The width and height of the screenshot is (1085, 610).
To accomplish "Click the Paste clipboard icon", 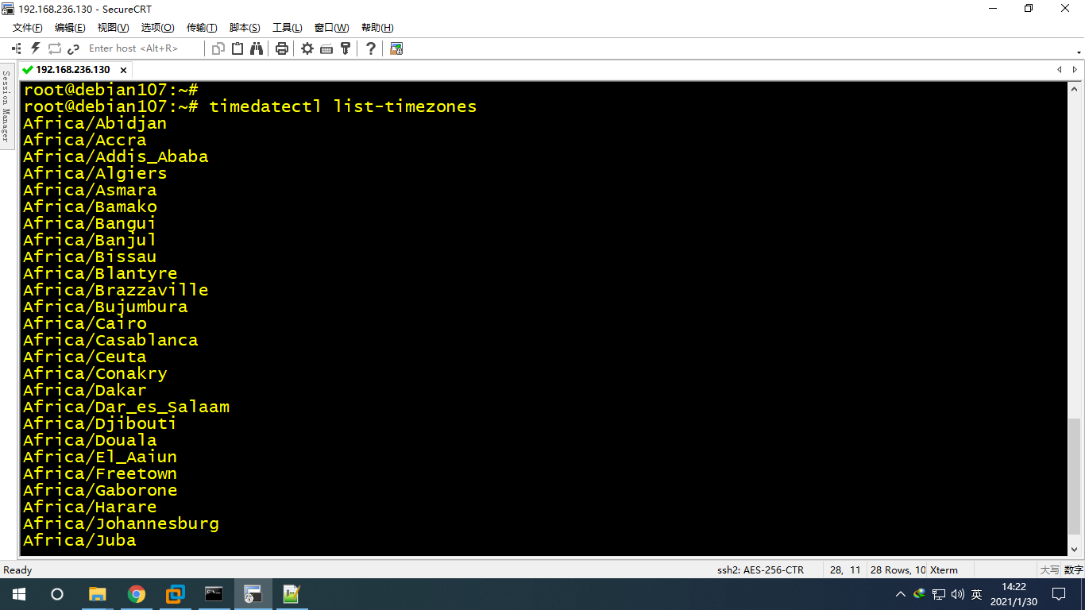I will pyautogui.click(x=237, y=48).
